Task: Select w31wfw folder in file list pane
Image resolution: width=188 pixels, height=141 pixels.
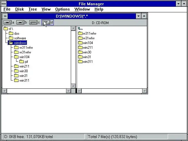Action: tap(86, 38)
